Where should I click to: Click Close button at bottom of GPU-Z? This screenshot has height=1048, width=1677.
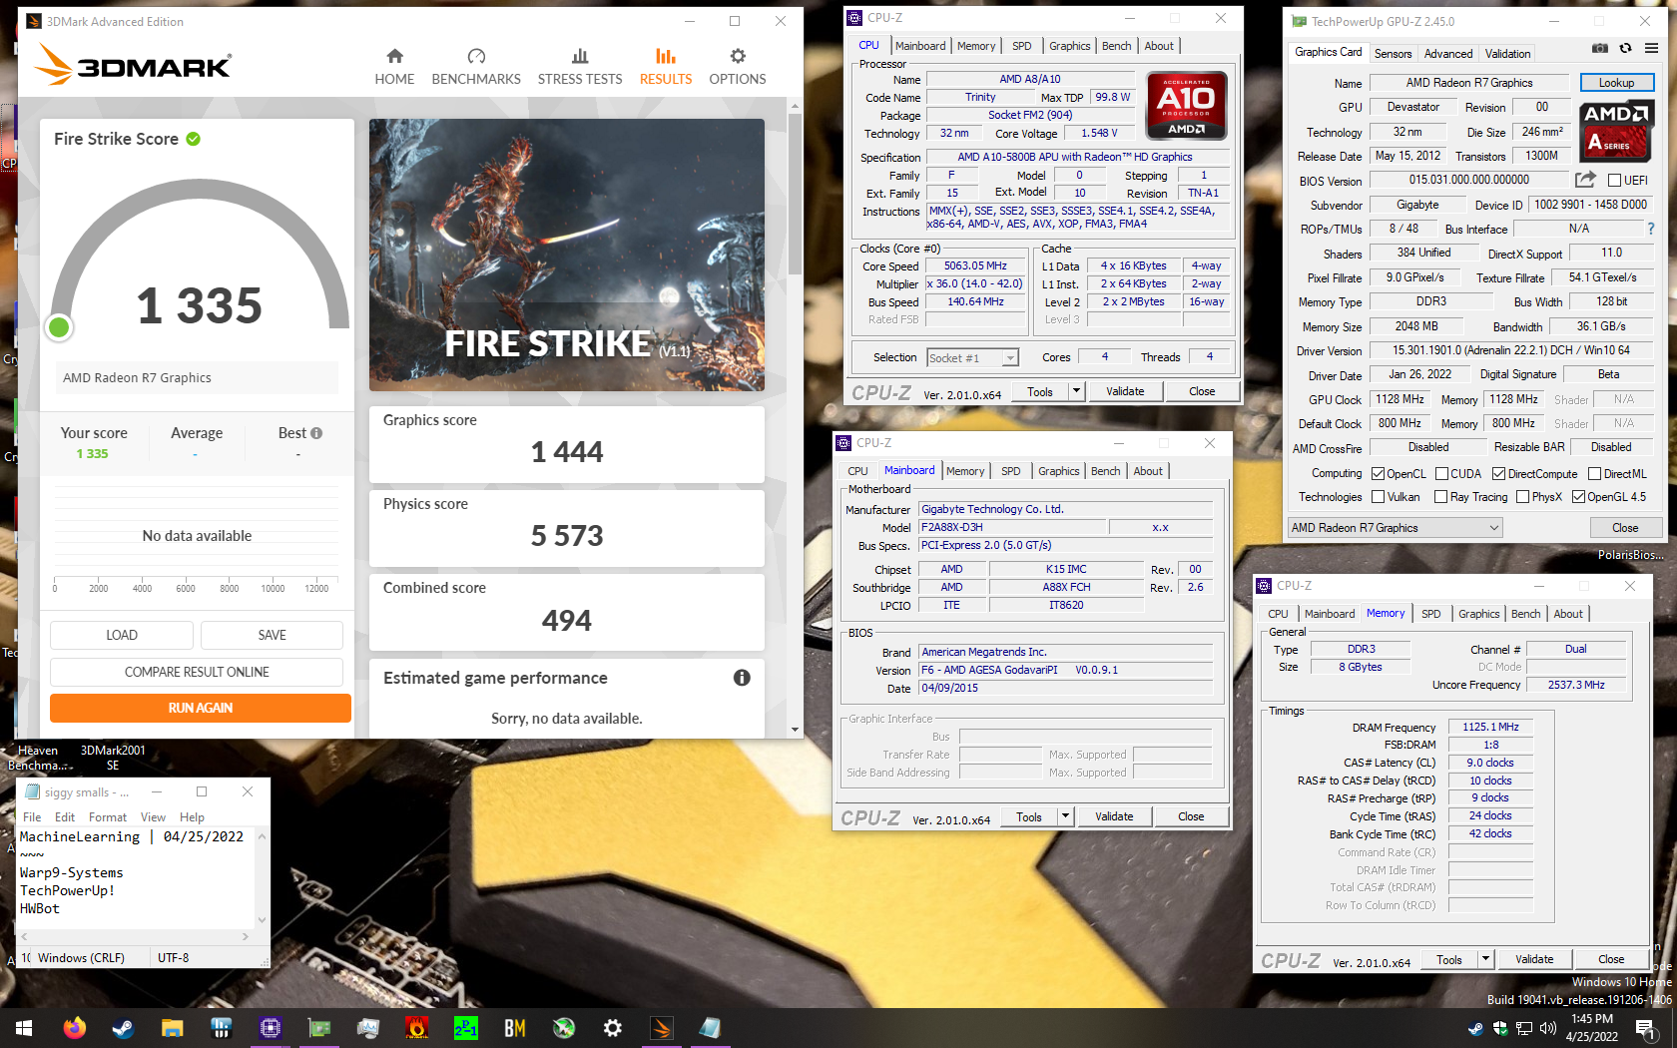1624,528
